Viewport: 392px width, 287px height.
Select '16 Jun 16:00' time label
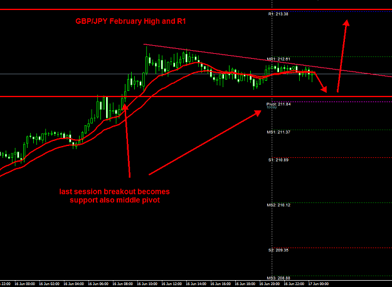point(221,284)
